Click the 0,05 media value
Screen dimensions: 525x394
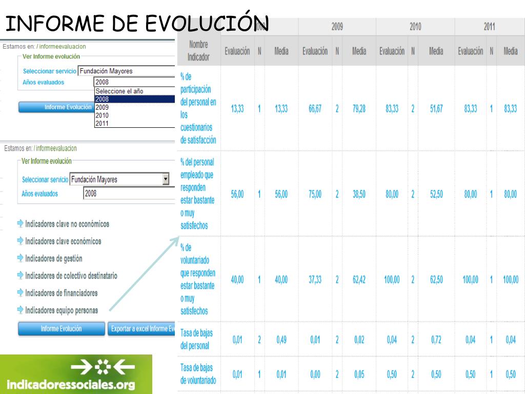coord(359,374)
